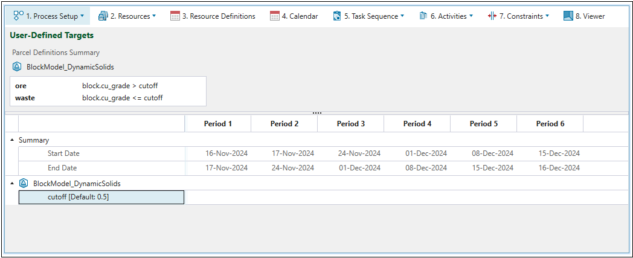Open the Process Setup dropdown arrow
The height and width of the screenshot is (258, 633).
pos(82,16)
